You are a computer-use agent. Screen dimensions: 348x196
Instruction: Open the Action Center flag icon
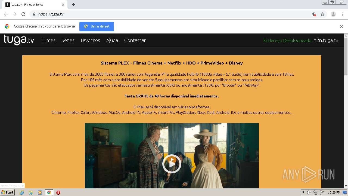coord(322,192)
